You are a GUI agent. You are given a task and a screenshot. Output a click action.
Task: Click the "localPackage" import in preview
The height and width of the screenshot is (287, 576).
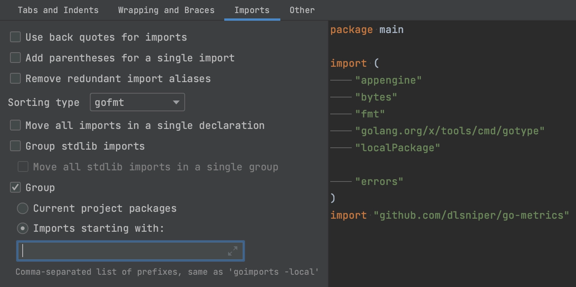pyautogui.click(x=397, y=148)
